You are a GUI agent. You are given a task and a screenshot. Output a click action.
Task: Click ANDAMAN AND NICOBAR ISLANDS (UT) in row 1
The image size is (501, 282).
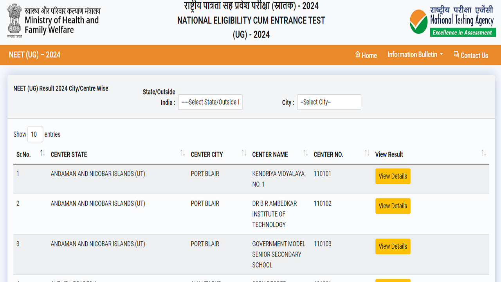(98, 174)
